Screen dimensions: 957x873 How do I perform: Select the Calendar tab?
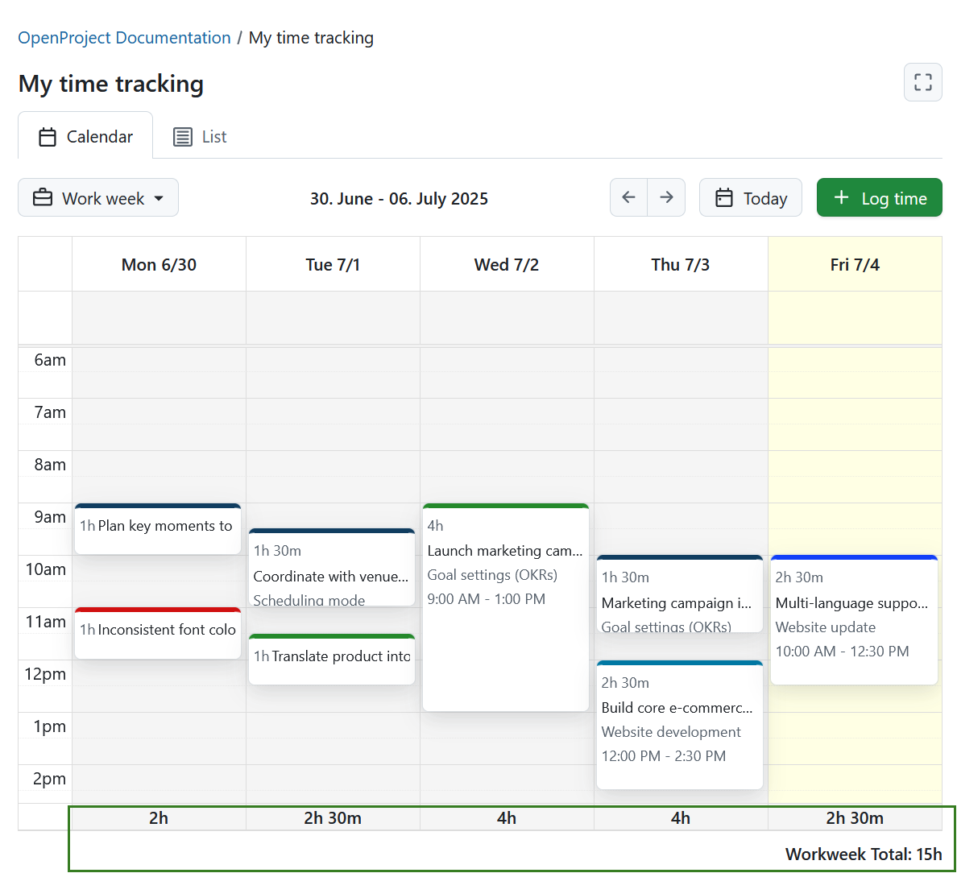click(x=85, y=136)
